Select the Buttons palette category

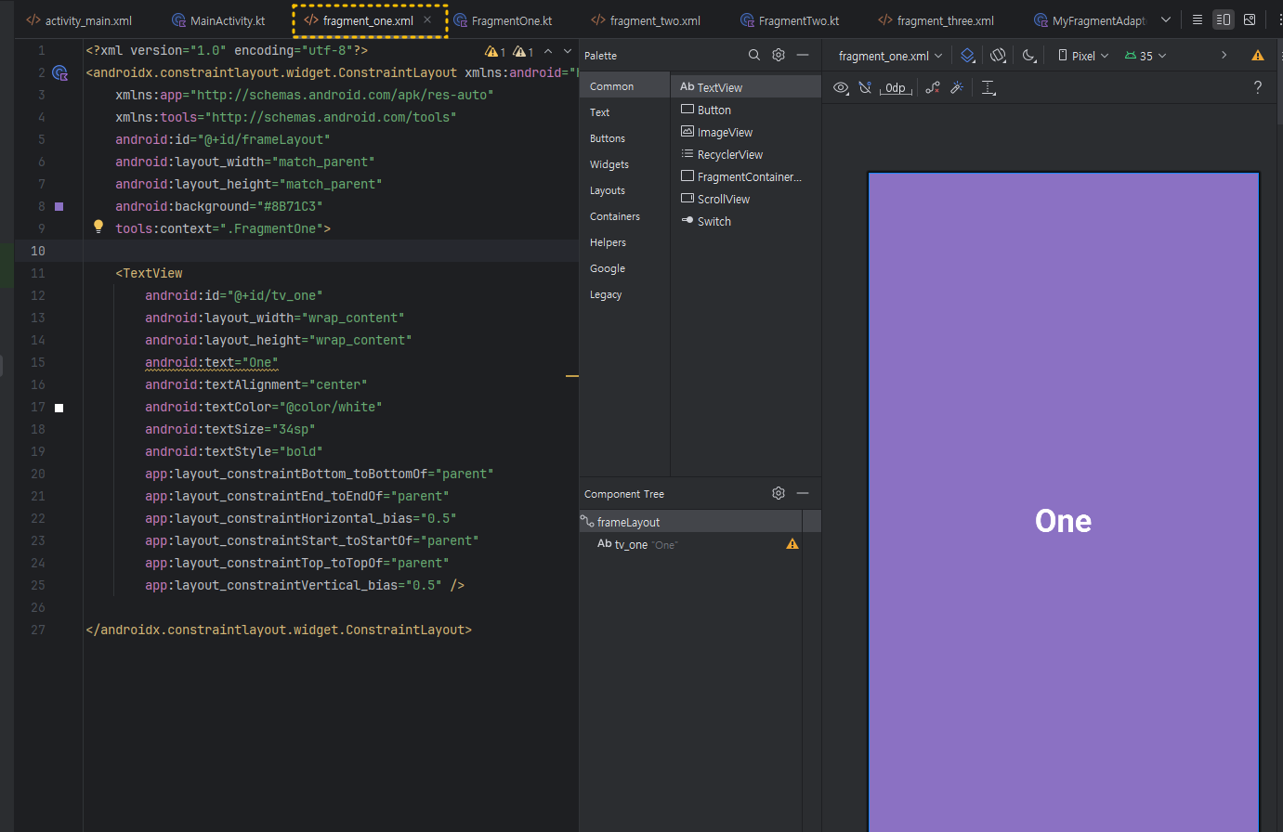[624, 138]
